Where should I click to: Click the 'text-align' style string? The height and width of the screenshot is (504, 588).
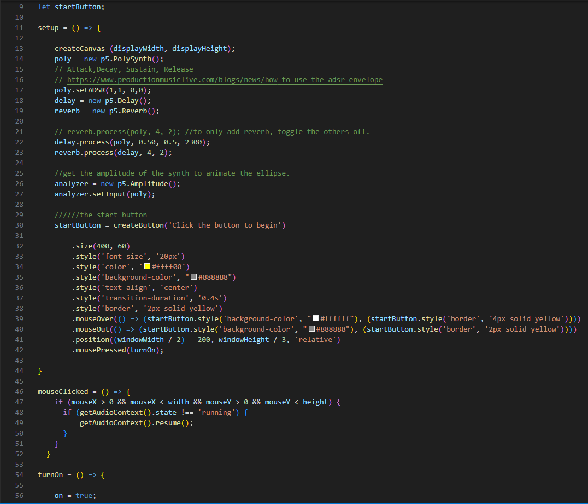point(126,288)
